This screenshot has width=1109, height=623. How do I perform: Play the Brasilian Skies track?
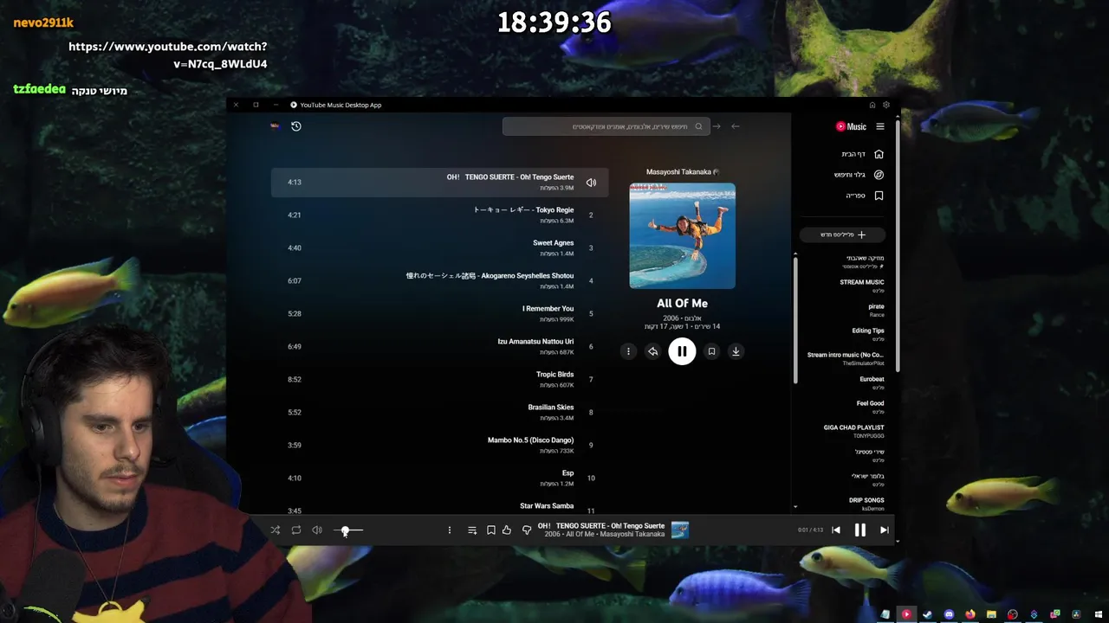[439, 412]
